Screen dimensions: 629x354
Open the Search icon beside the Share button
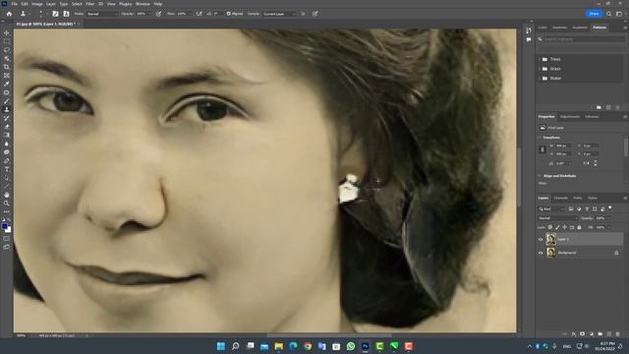pyautogui.click(x=609, y=14)
